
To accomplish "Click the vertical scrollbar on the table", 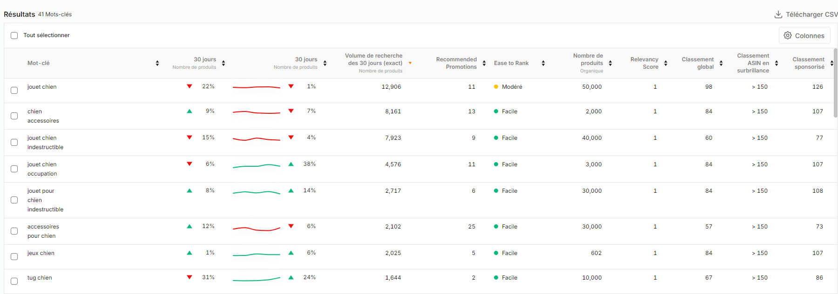I will [x=835, y=83].
